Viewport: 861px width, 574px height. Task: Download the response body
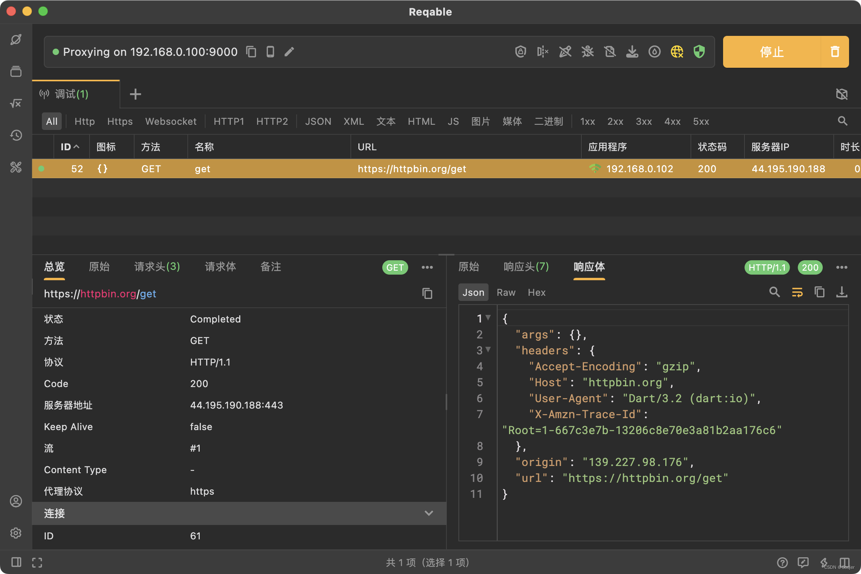click(842, 292)
